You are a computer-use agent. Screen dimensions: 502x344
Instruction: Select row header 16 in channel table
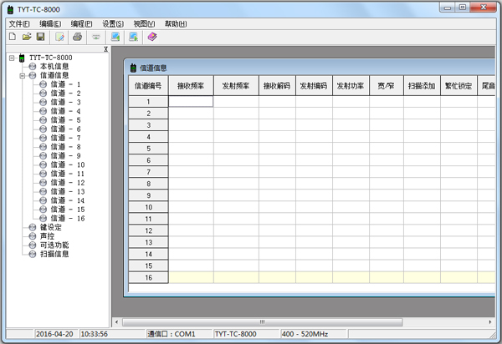(148, 277)
